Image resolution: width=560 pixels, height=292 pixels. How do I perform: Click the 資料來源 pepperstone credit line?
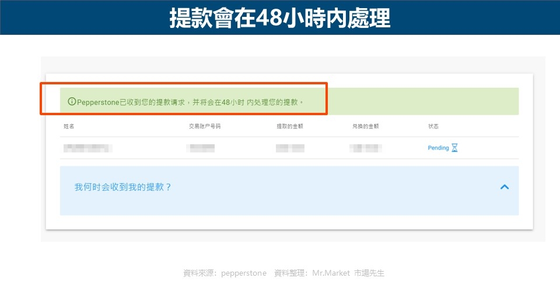pos(225,273)
